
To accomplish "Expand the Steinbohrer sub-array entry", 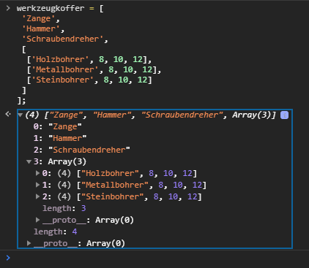I will pos(37,196).
